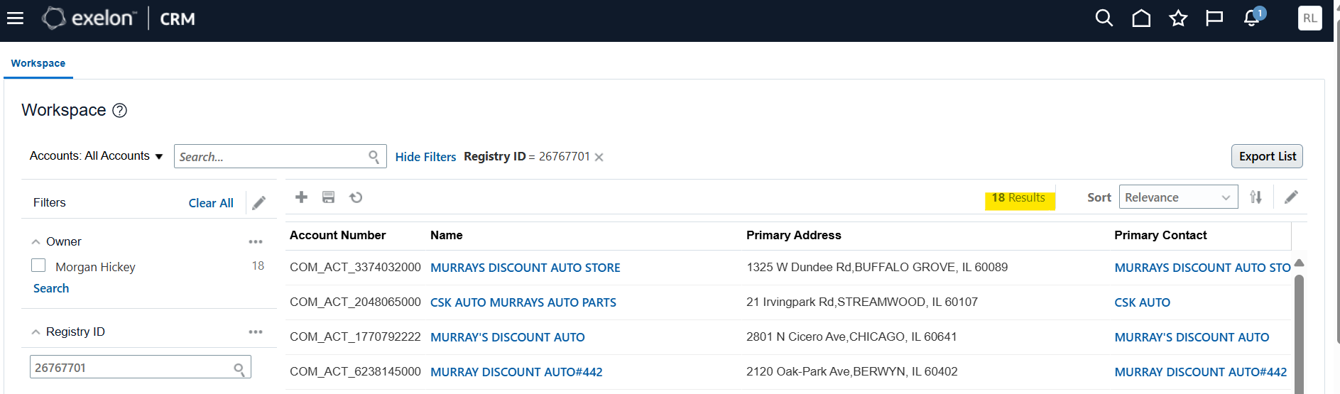Create new account with plus icon

(301, 197)
